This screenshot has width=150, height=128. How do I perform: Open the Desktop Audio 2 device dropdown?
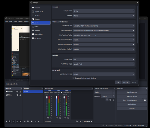point(103,31)
